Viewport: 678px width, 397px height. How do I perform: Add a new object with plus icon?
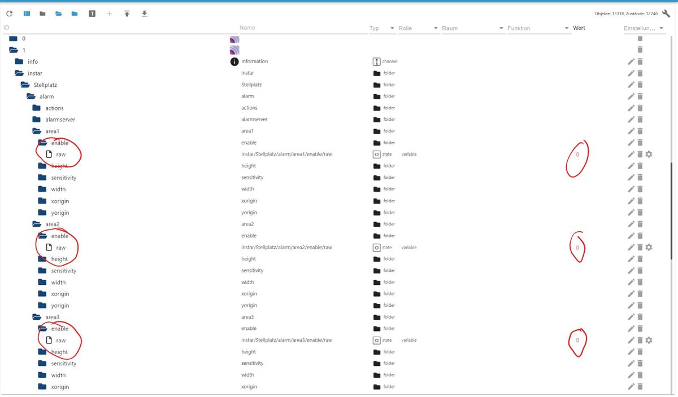pos(110,14)
